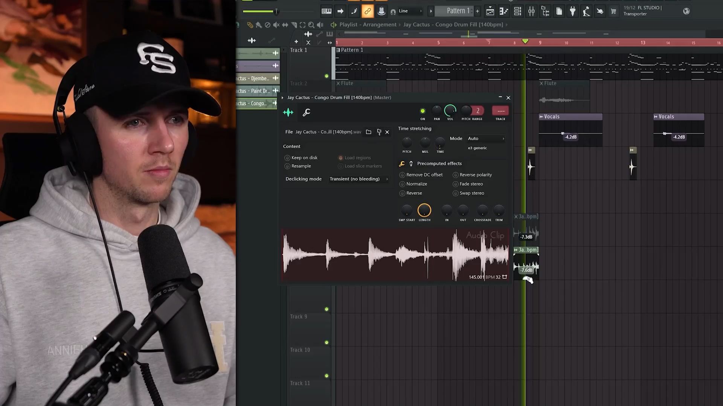Enable Fade stereo
723x406 pixels.
click(x=468, y=184)
